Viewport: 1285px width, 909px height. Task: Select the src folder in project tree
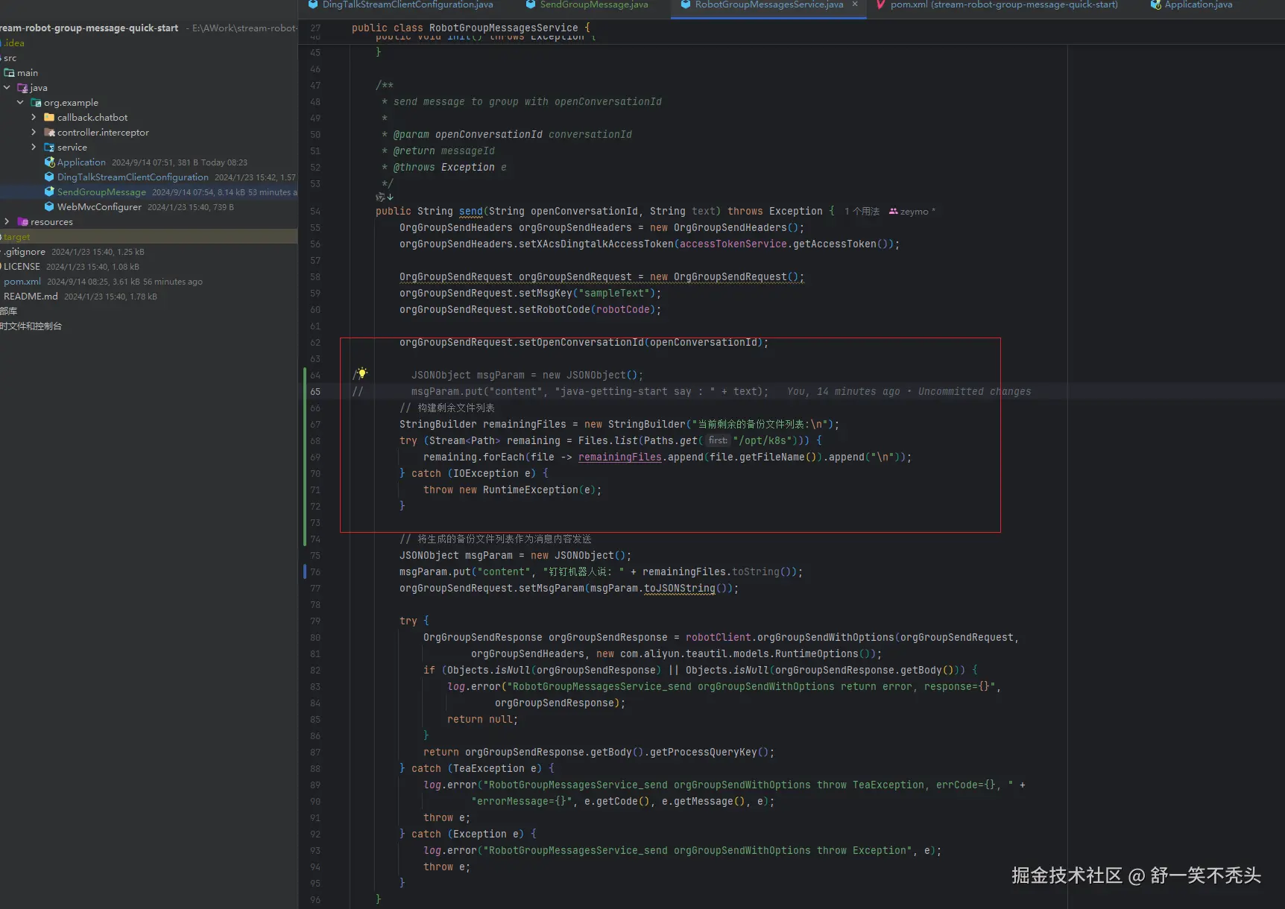(x=9, y=58)
